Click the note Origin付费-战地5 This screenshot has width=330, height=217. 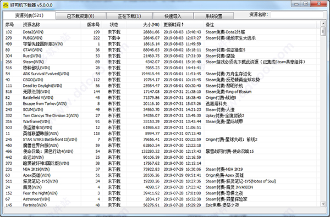pos(221,98)
